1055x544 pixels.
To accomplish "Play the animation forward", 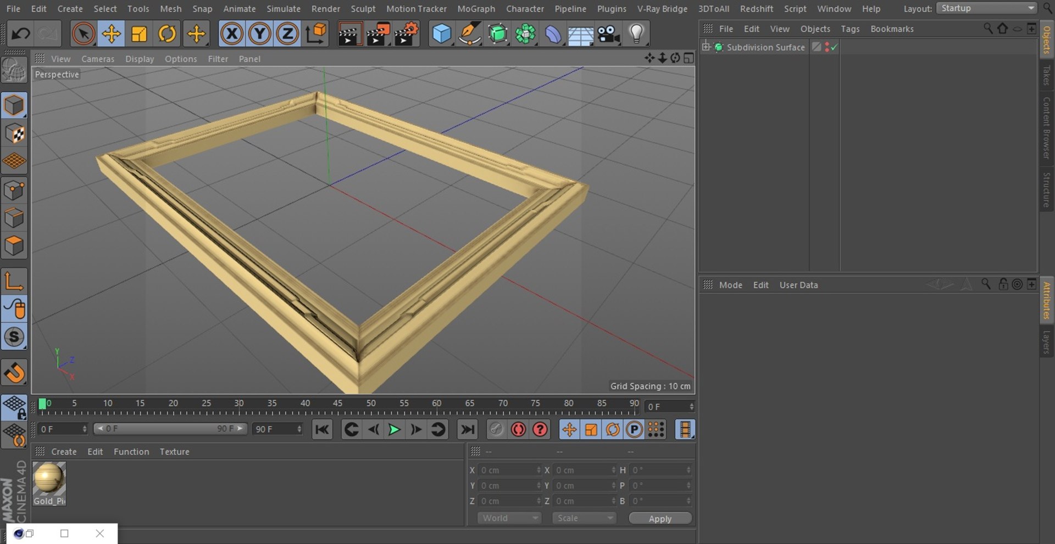I will point(394,430).
